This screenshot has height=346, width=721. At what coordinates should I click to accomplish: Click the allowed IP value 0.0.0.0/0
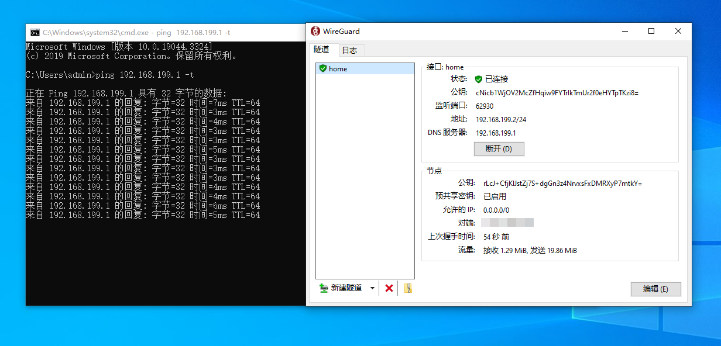coord(496,210)
